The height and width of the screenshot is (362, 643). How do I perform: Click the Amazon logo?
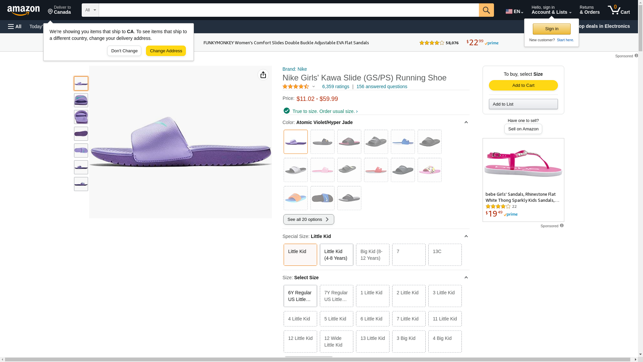23,11
